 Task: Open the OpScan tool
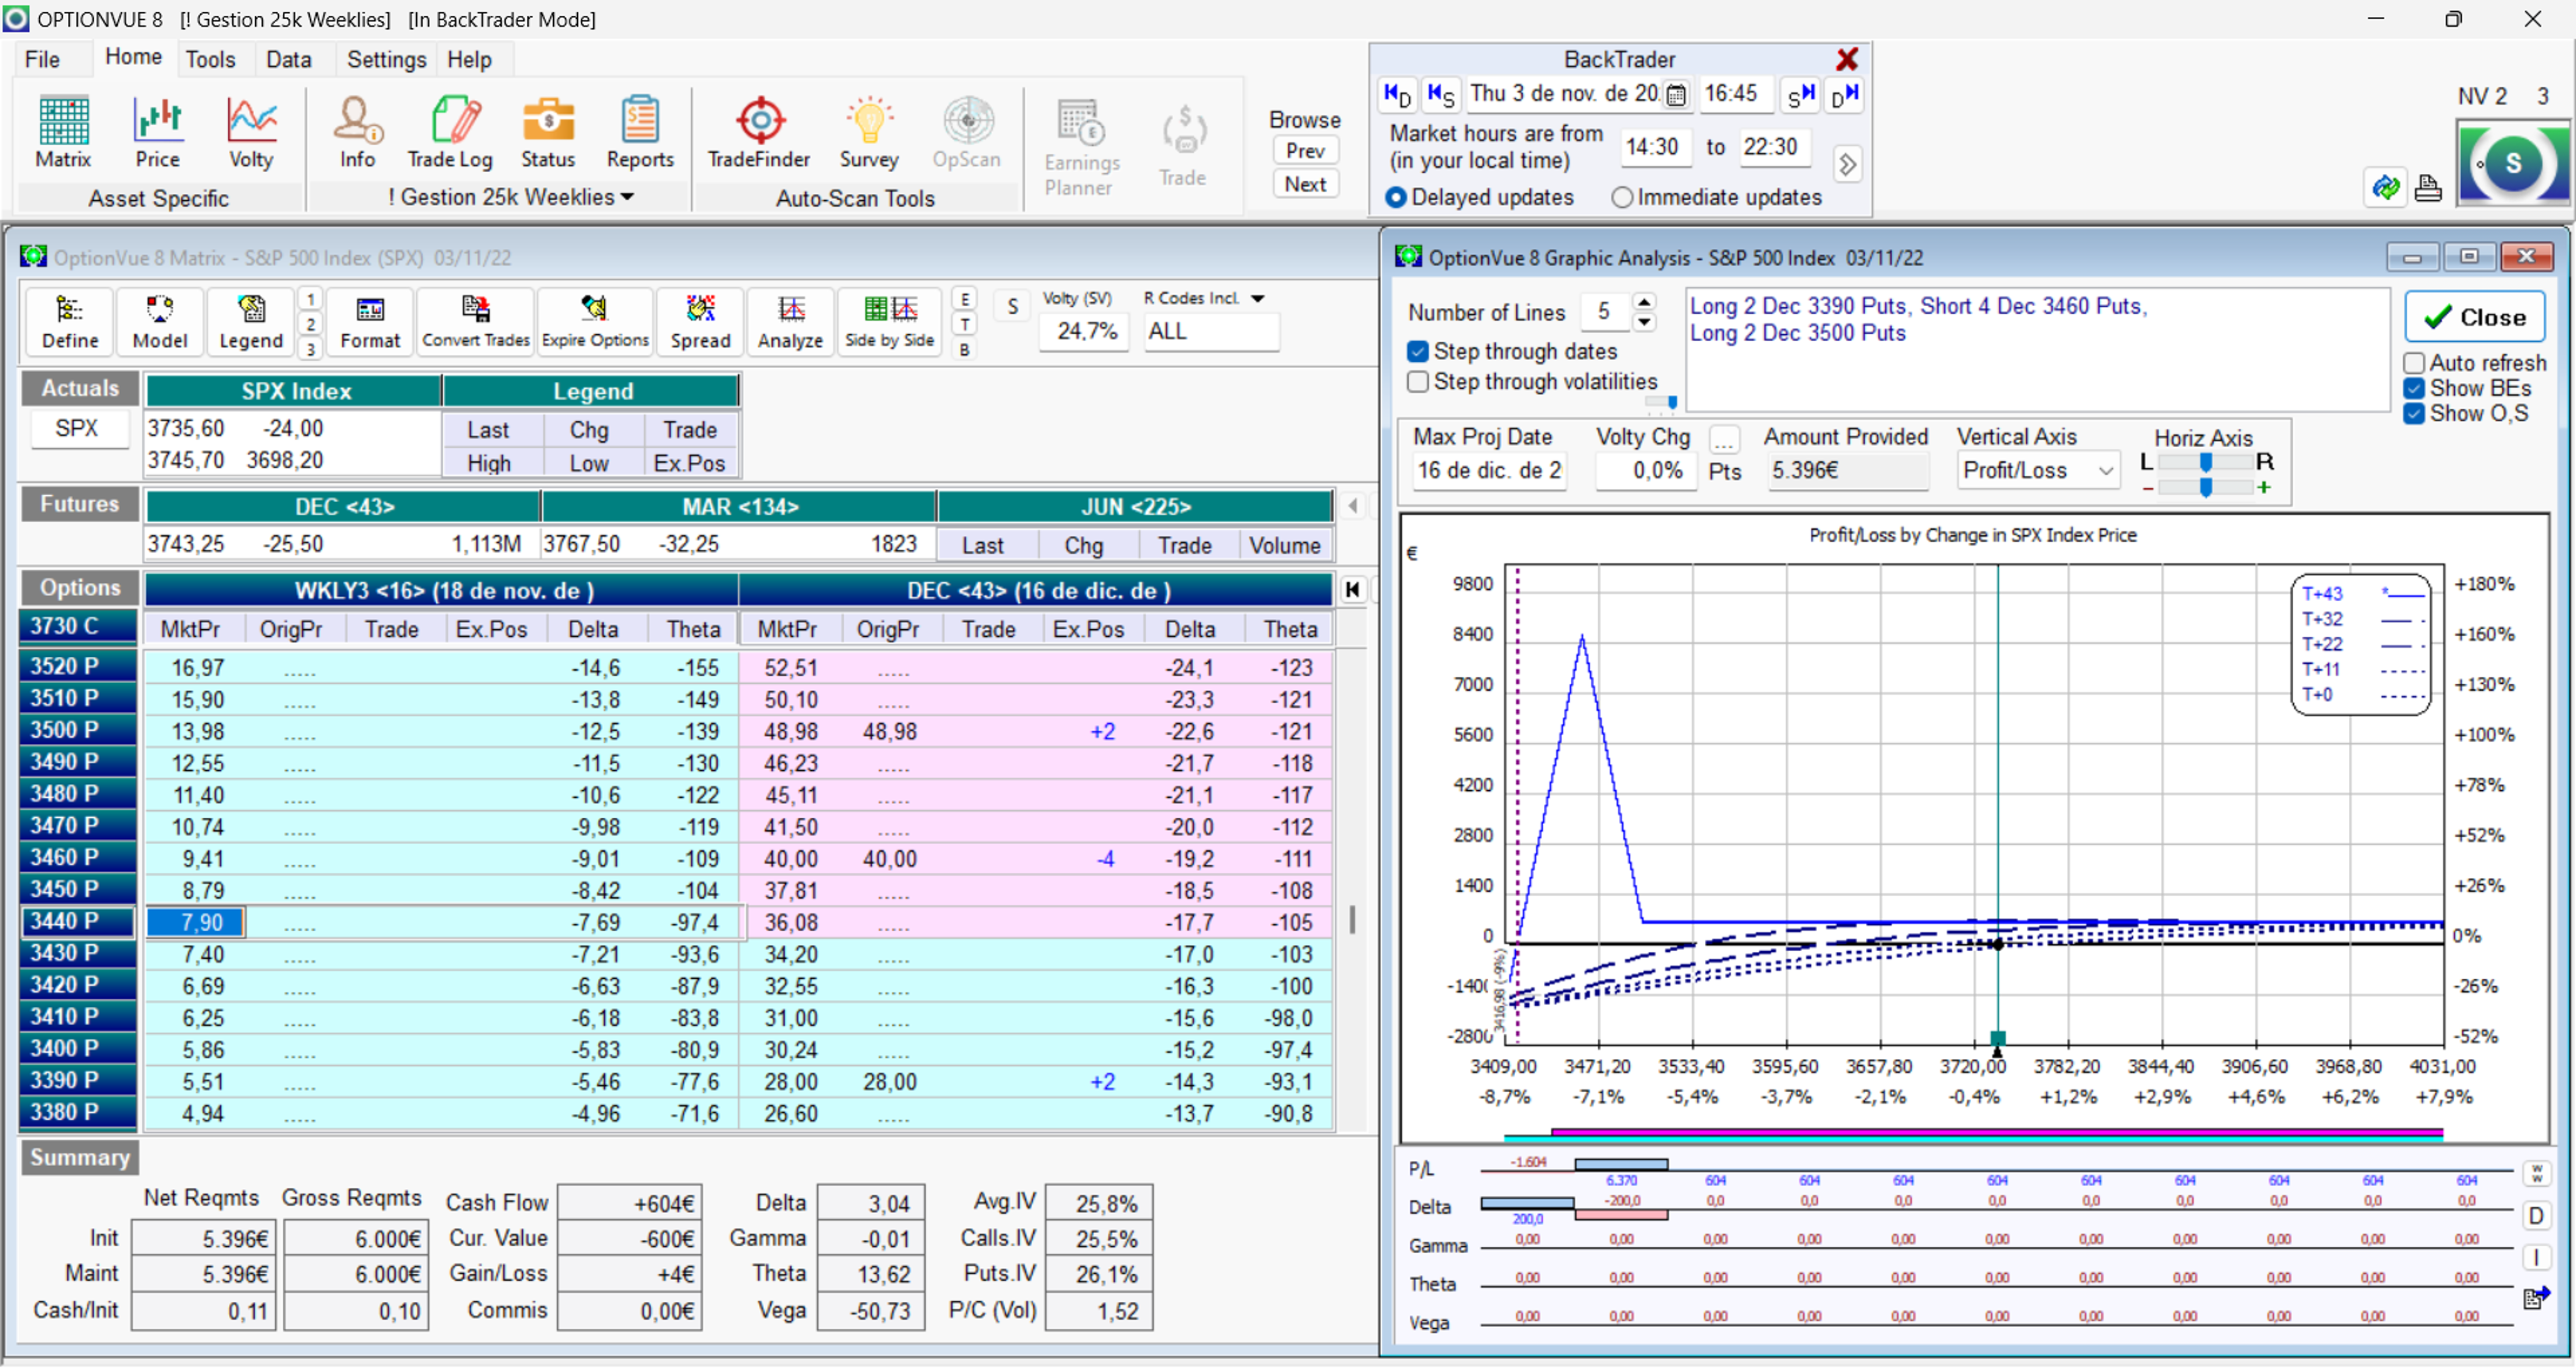point(967,132)
